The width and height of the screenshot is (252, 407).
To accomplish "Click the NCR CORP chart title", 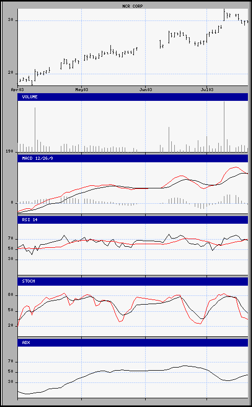I will pyautogui.click(x=132, y=6).
